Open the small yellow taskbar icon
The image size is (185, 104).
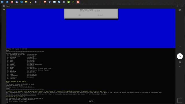31,2
